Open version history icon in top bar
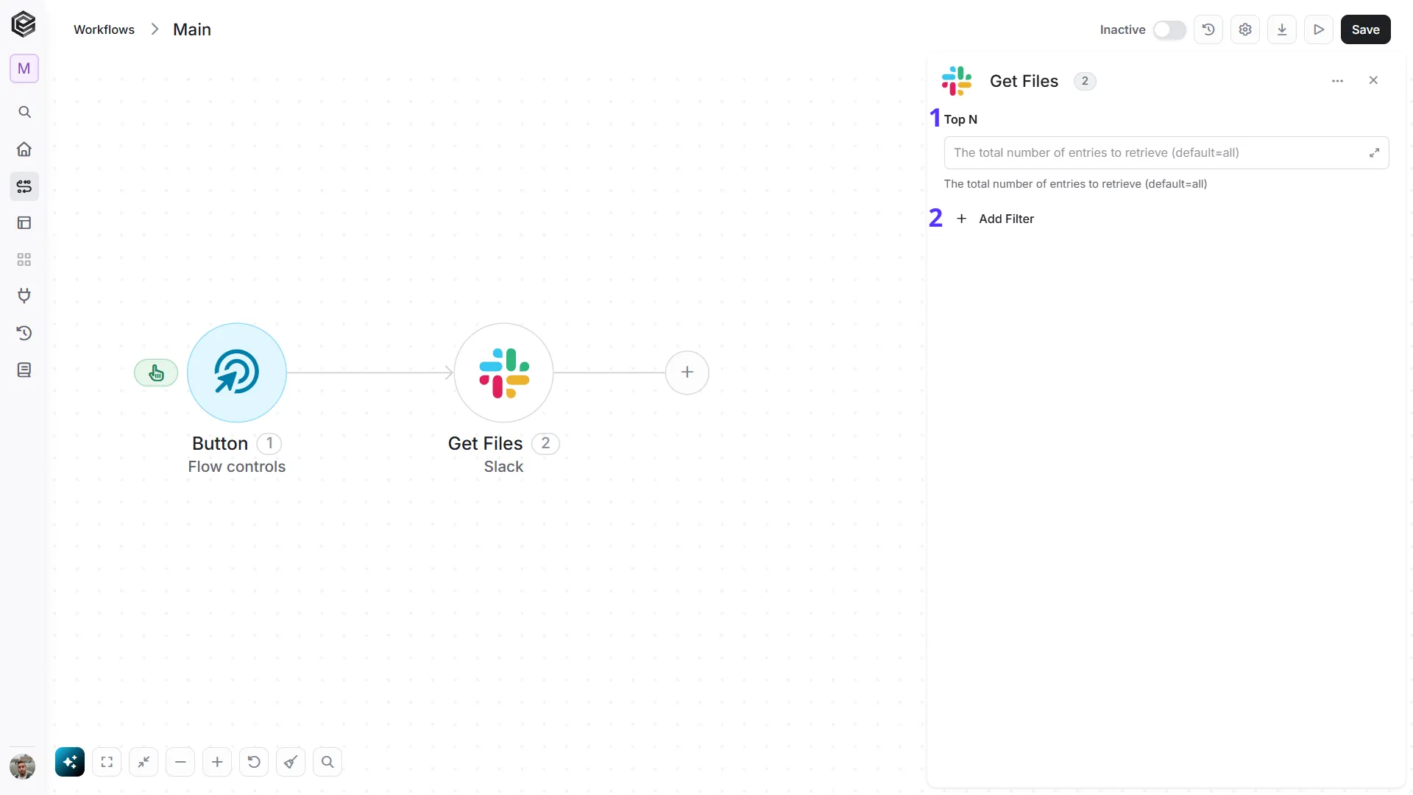Image resolution: width=1413 pixels, height=795 pixels. tap(1208, 29)
